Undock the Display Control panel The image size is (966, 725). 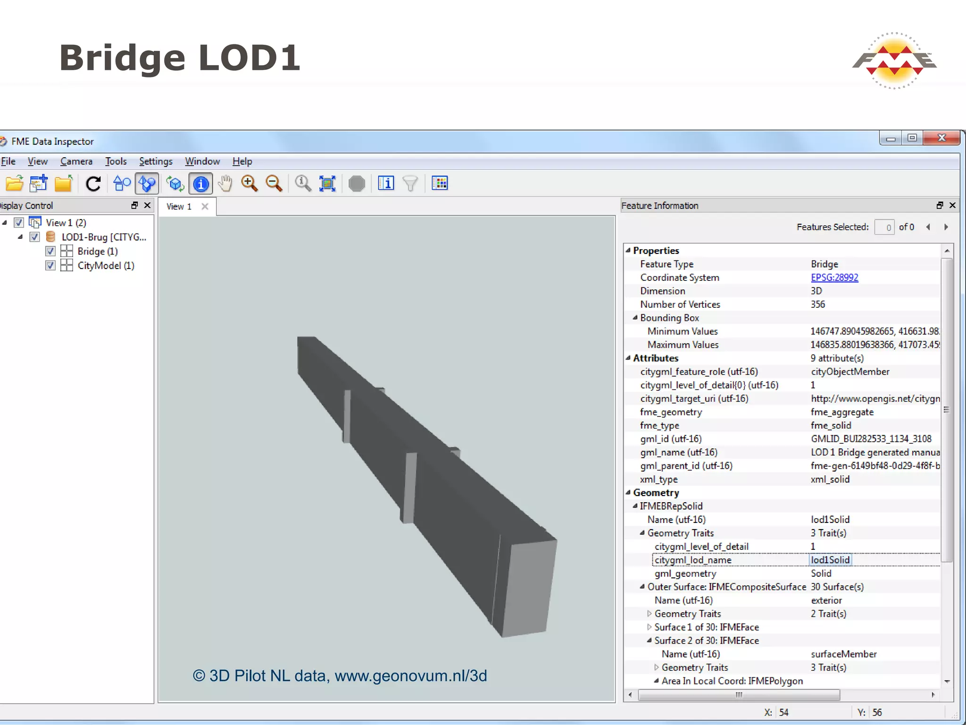coord(134,205)
